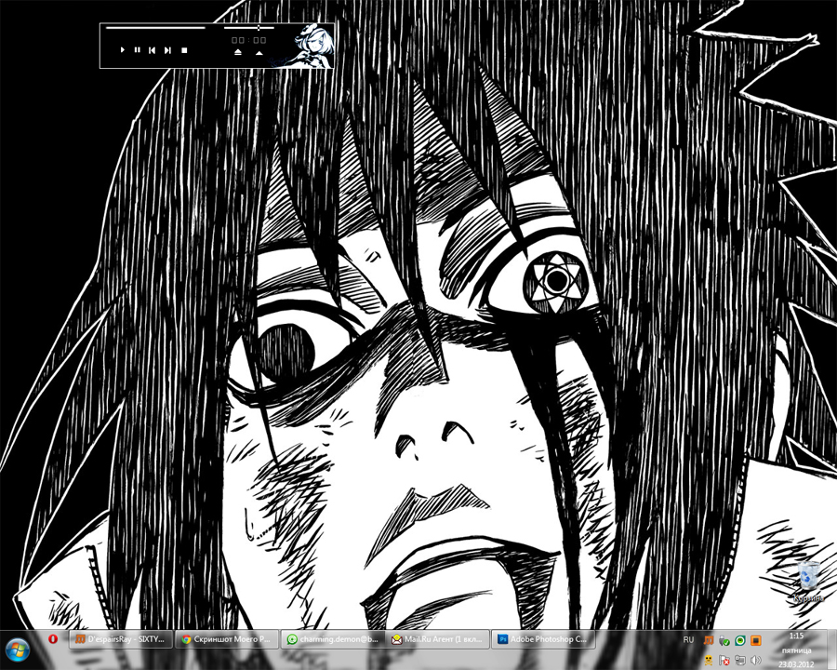Open the Windows Start menu
Viewport: 837px width, 670px height.
[18, 650]
